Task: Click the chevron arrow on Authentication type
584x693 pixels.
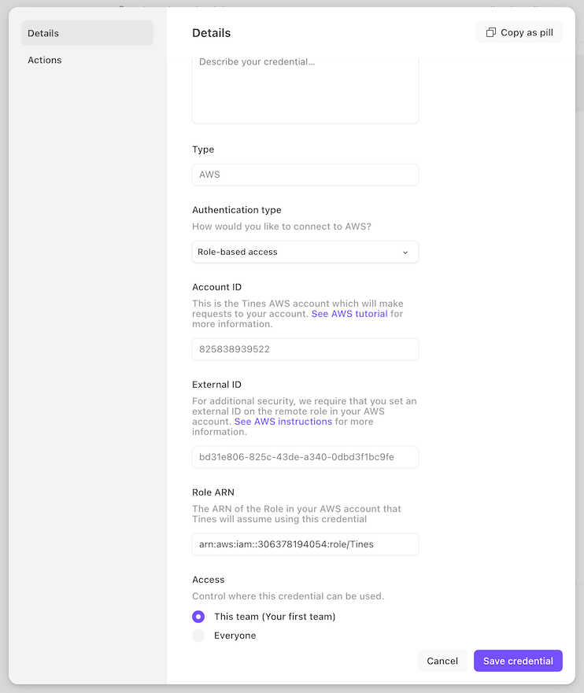Action: tap(405, 253)
